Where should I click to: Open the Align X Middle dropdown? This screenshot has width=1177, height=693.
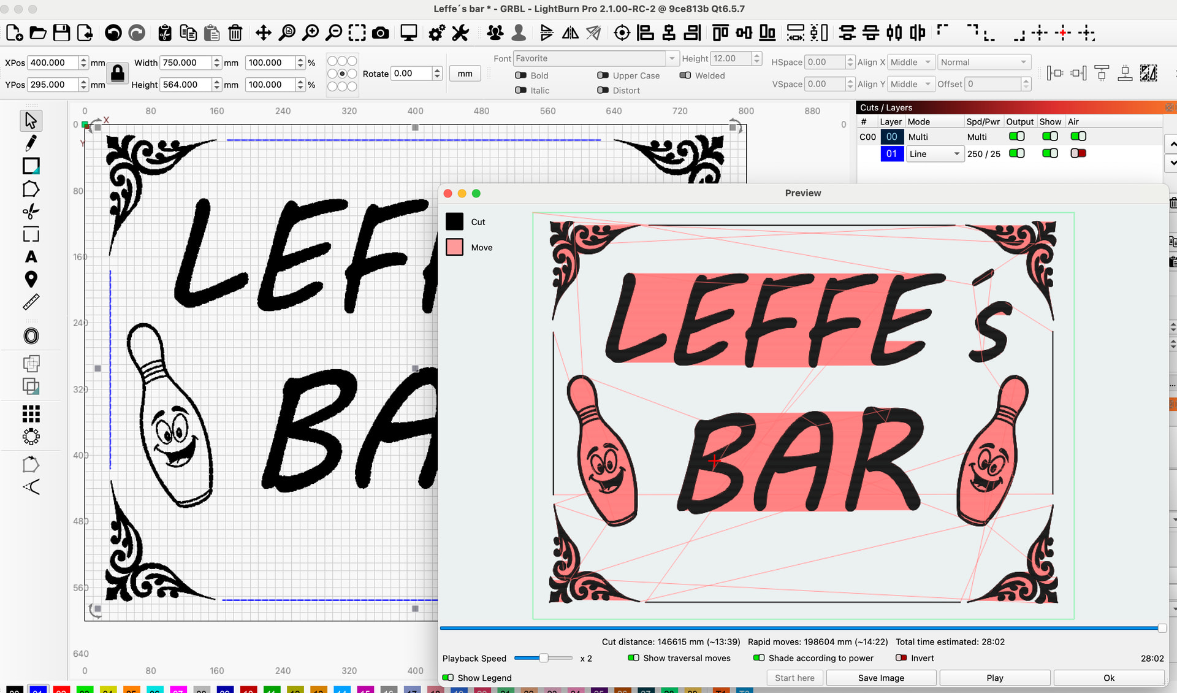(911, 62)
